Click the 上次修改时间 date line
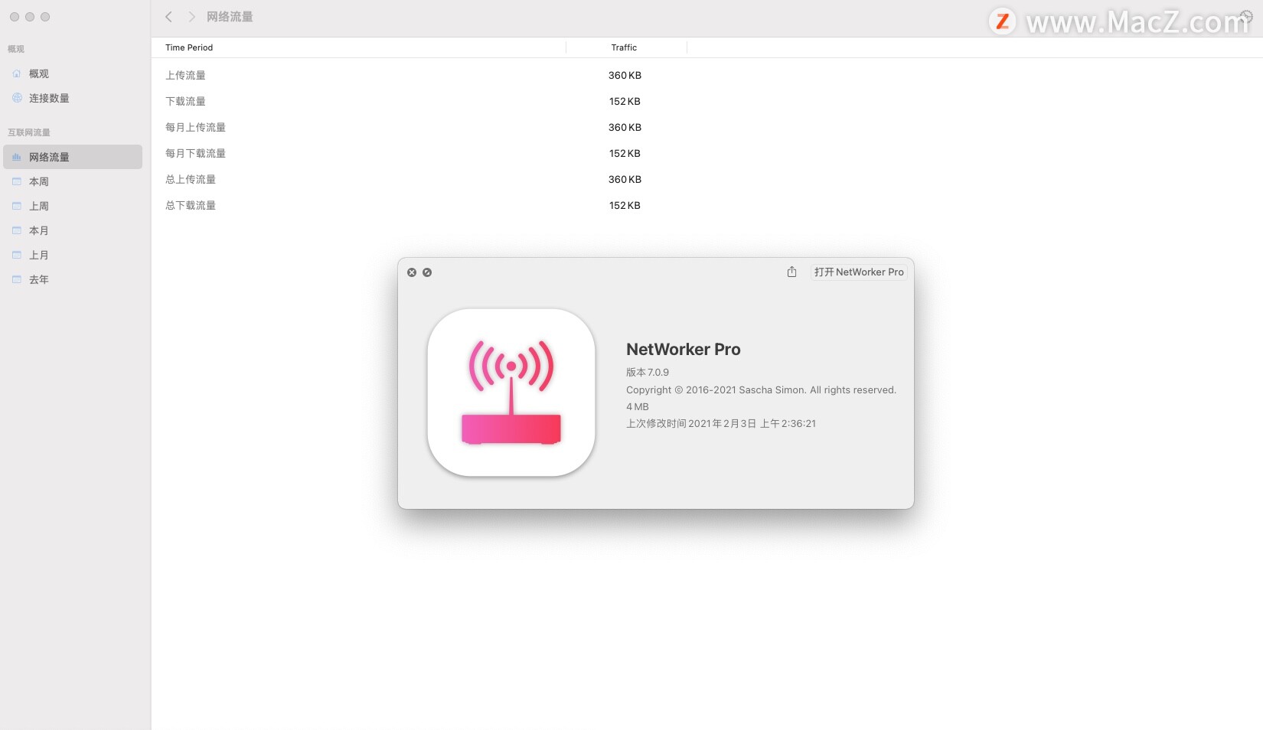This screenshot has width=1263, height=730. (x=721, y=423)
